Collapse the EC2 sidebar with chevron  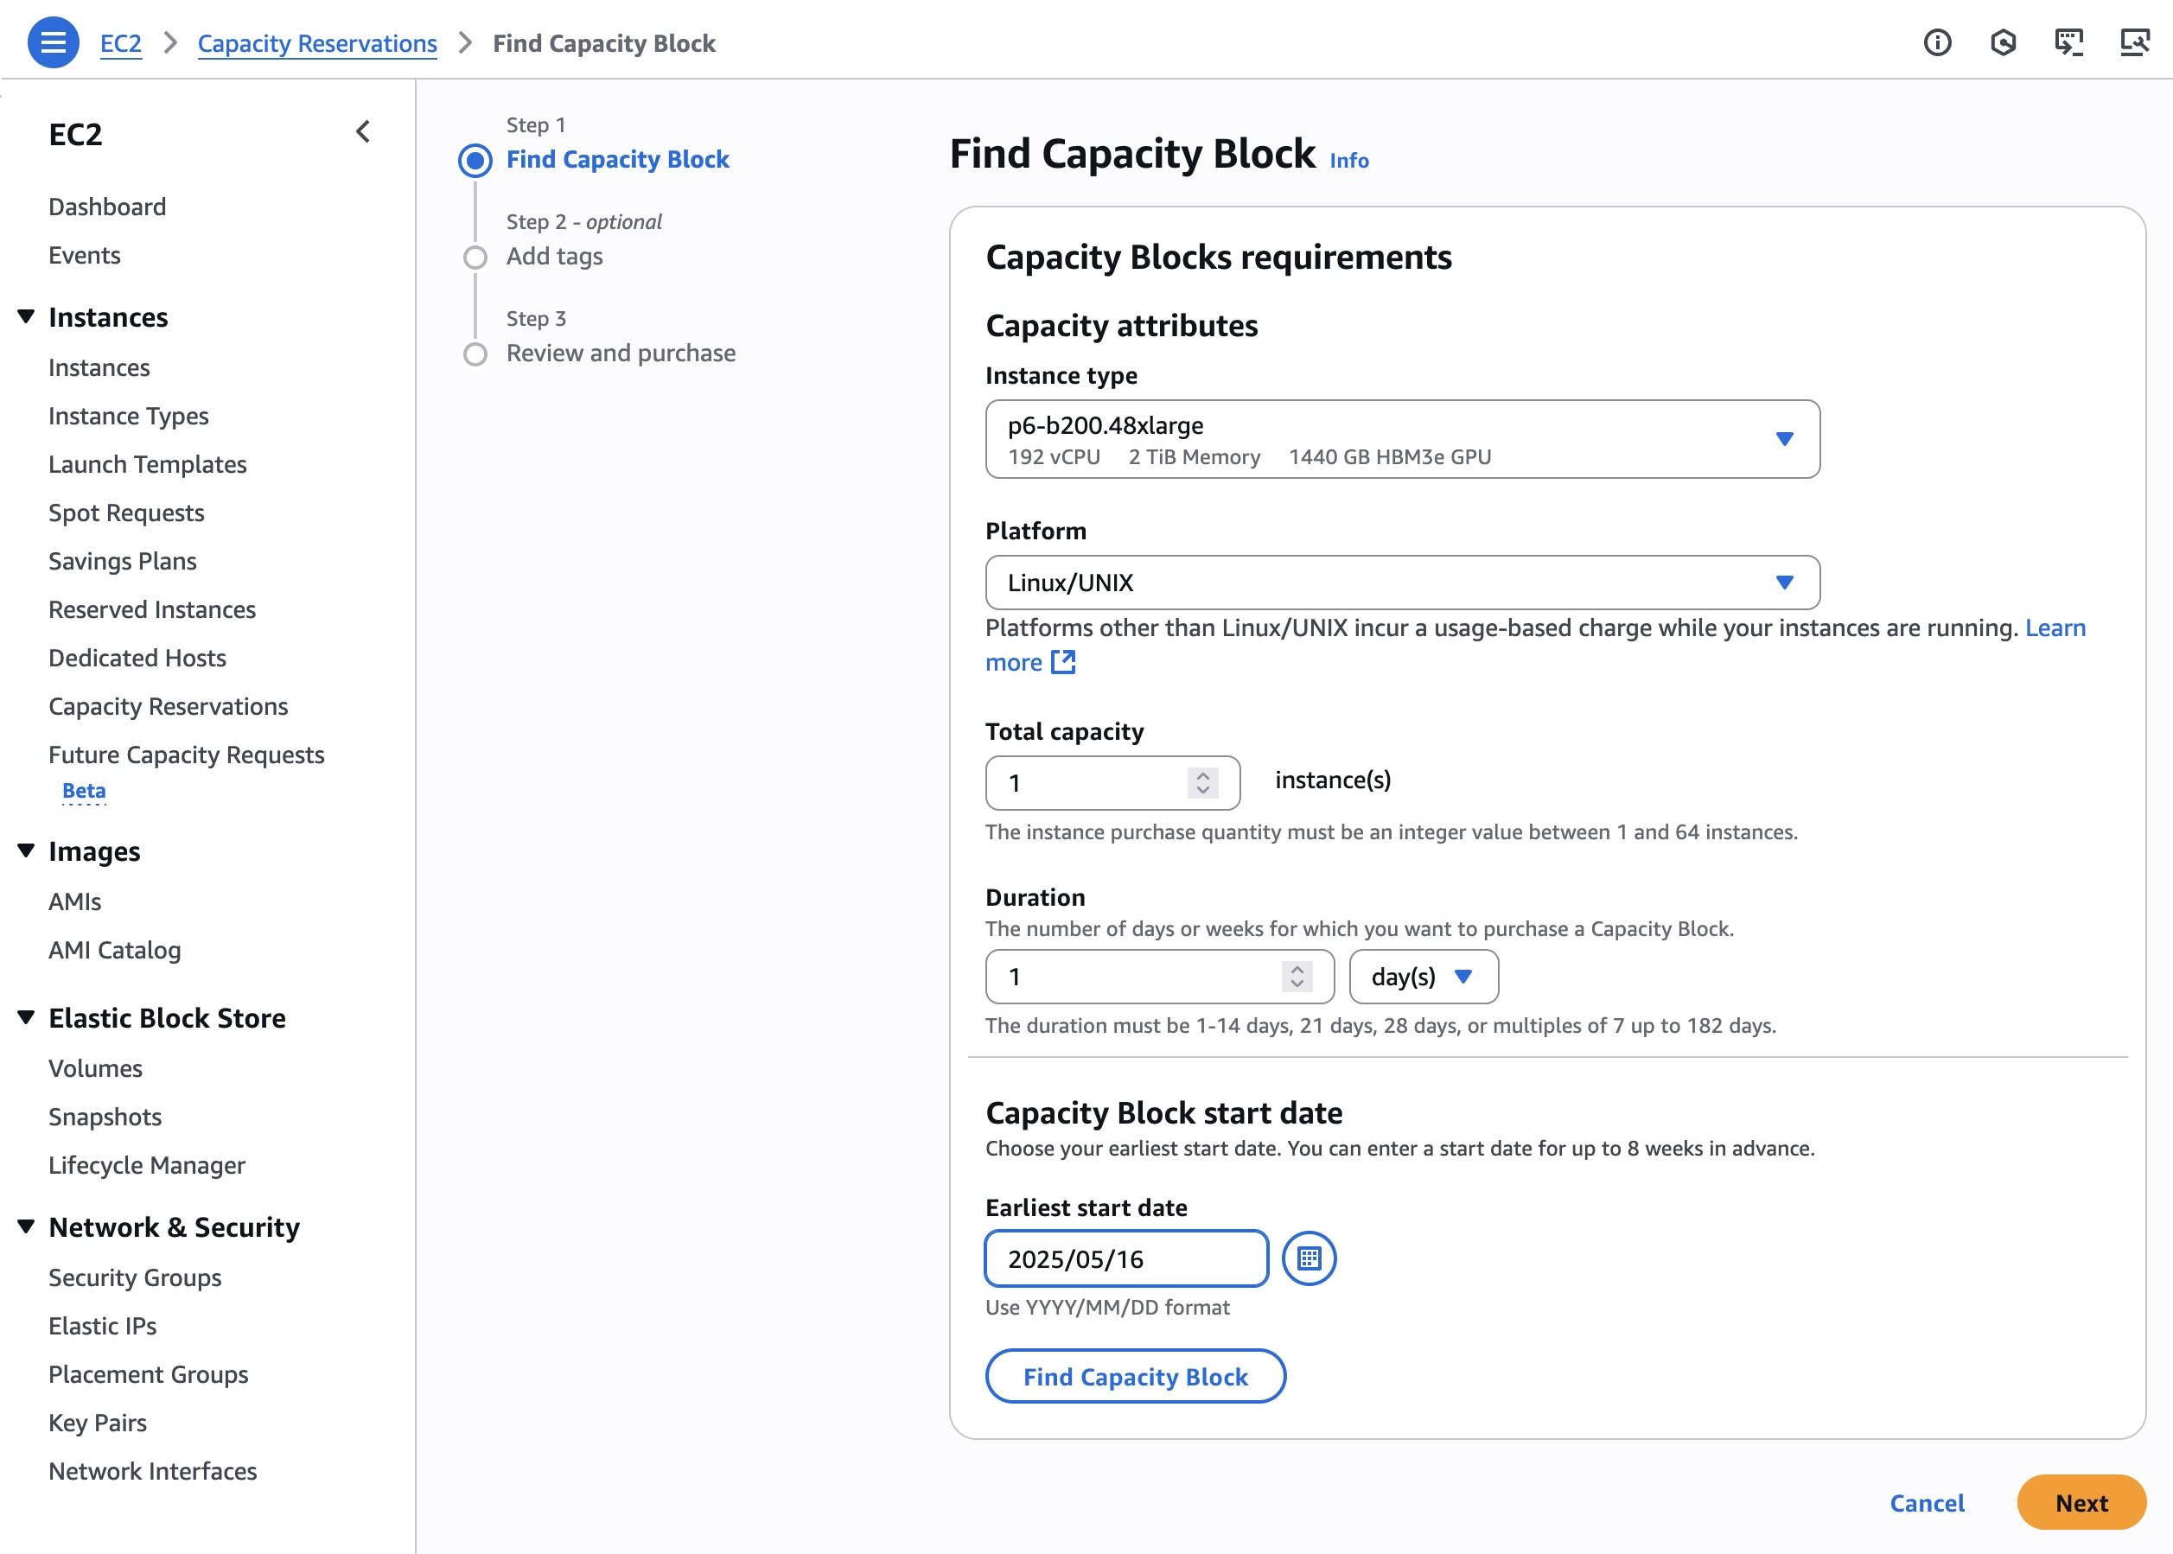[363, 132]
